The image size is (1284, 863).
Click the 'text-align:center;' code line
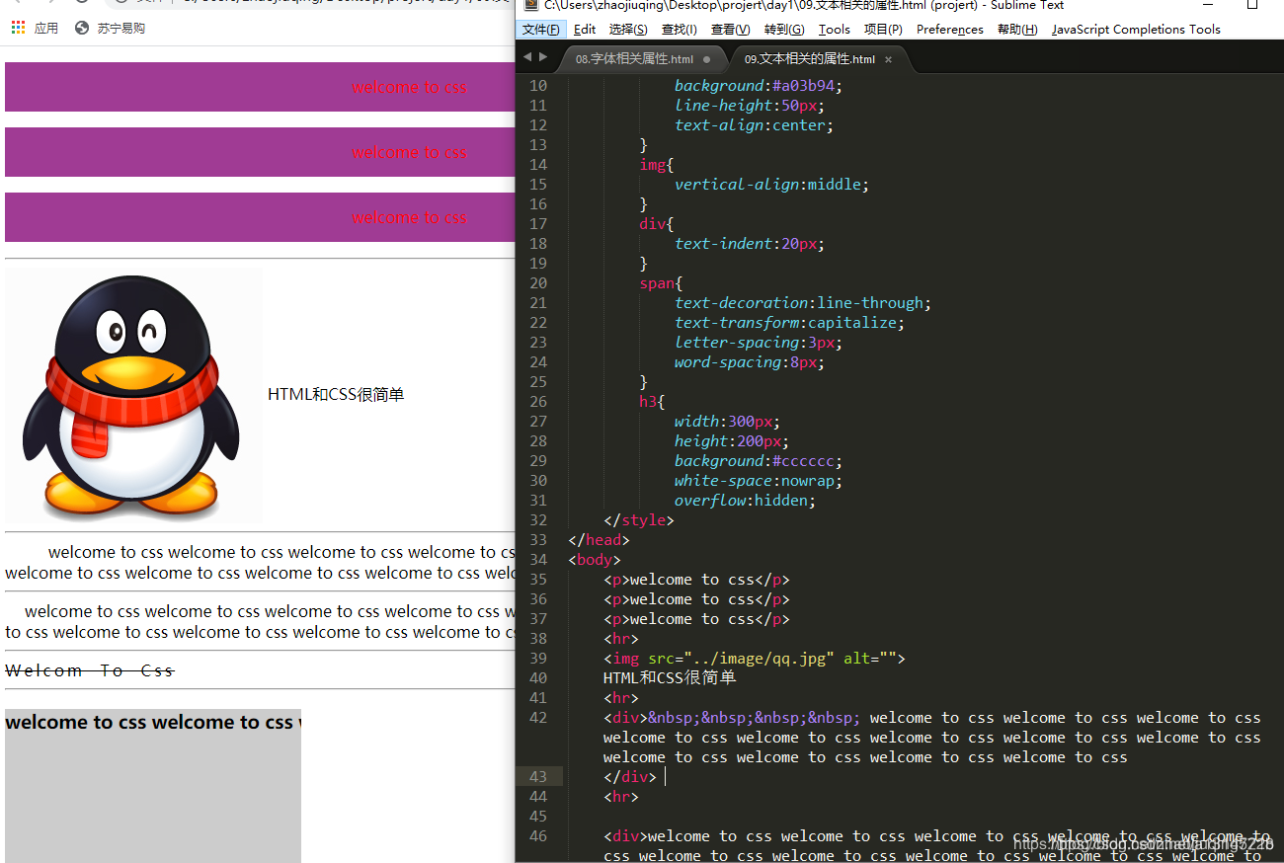click(755, 125)
